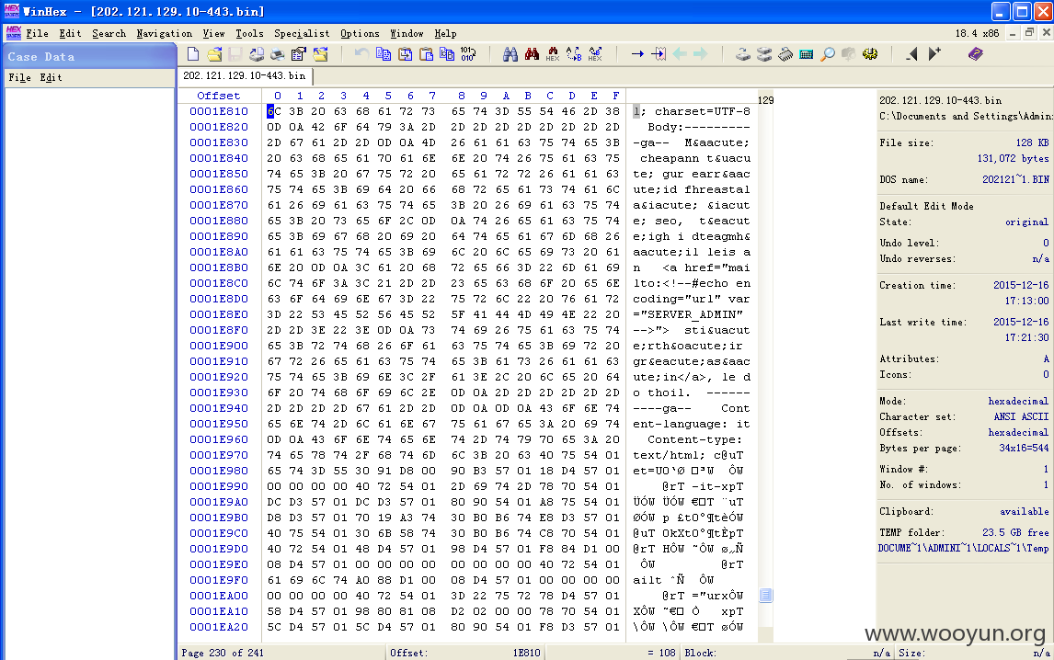This screenshot has width=1054, height=660.
Task: Click the Open Disk drive icon
Action: (743, 53)
